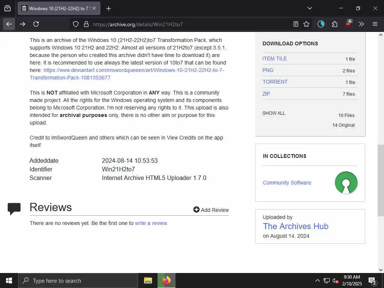Click Add Review button
Image resolution: width=384 pixels, height=288 pixels.
point(211,210)
